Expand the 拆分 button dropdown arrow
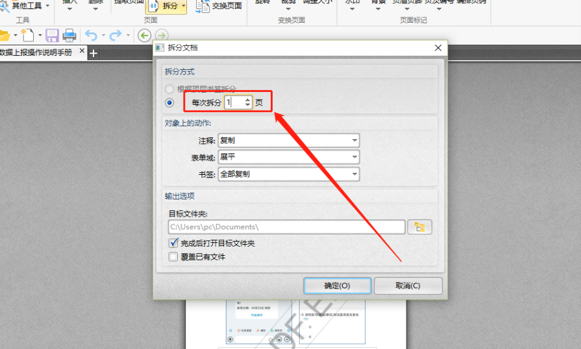 pyautogui.click(x=184, y=6)
